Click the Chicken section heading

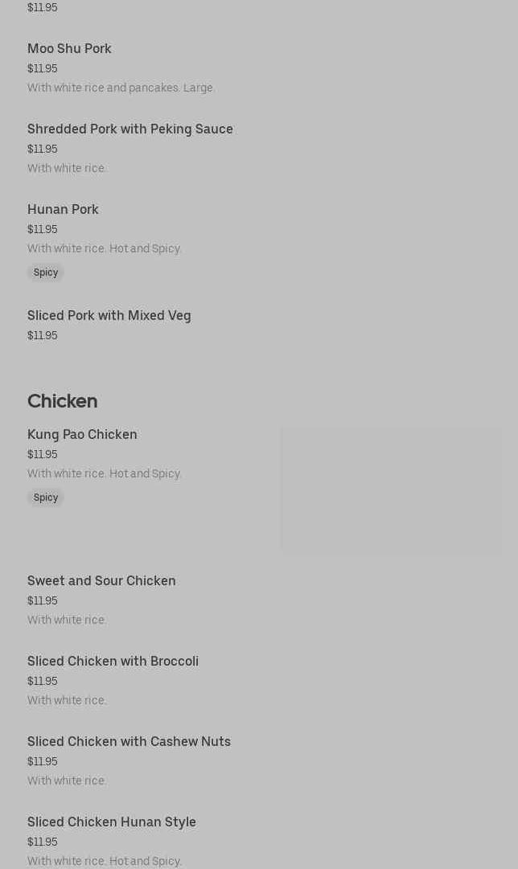62,401
